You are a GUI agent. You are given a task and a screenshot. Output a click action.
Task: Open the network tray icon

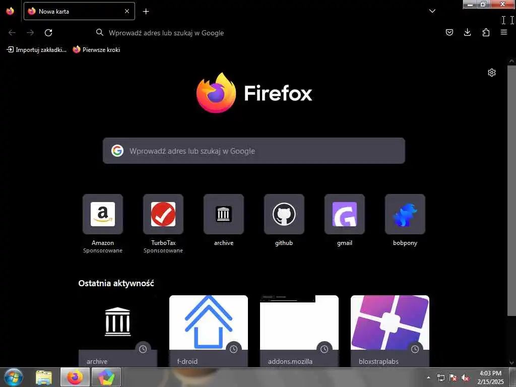(x=440, y=377)
